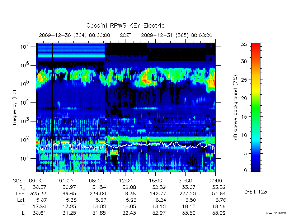Click the green middle of the color bar

(x=256, y=107)
